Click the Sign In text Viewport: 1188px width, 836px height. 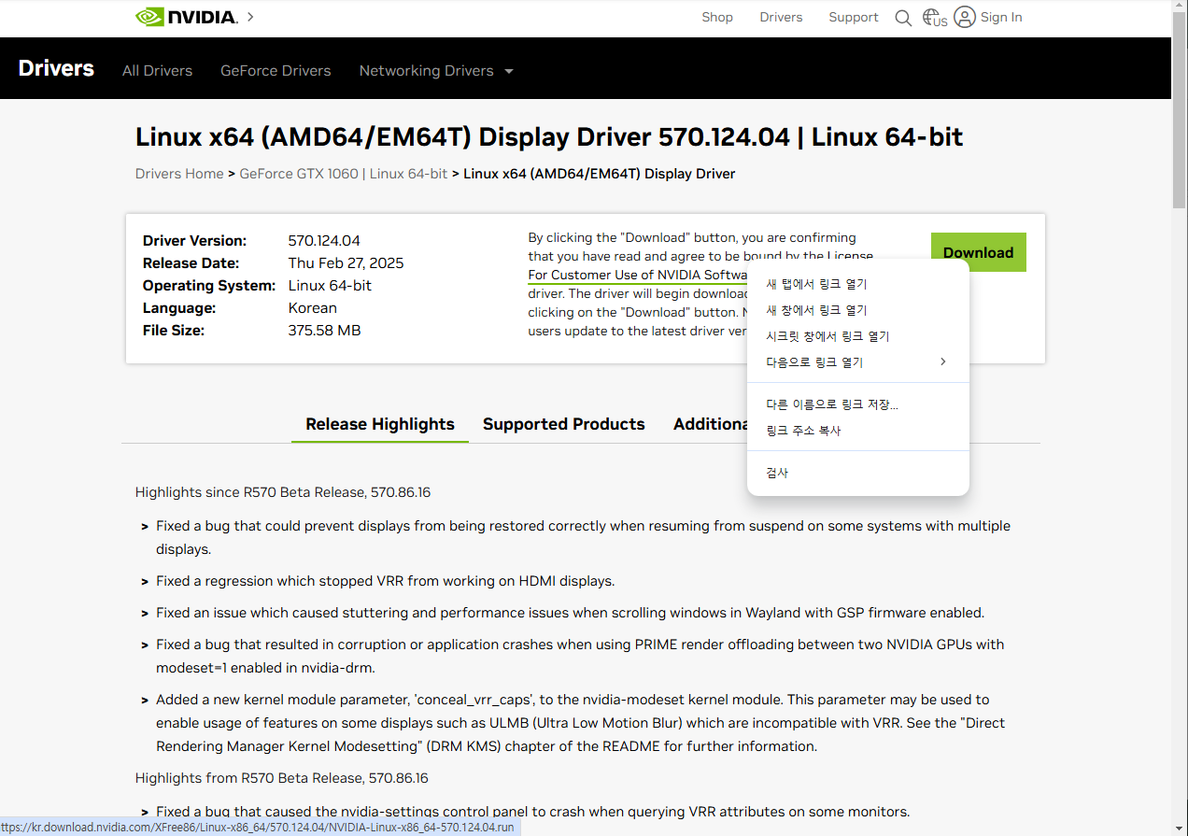click(1001, 17)
